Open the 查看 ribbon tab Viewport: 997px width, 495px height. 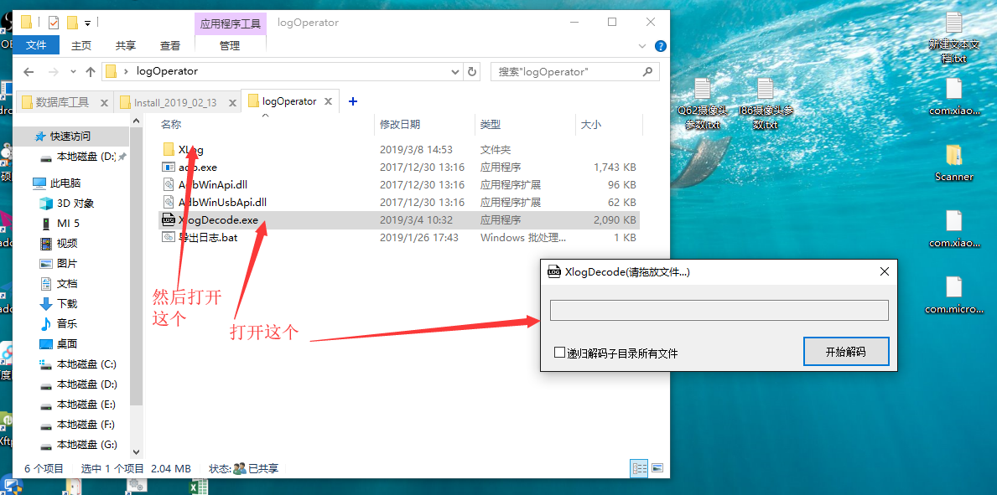(x=170, y=46)
